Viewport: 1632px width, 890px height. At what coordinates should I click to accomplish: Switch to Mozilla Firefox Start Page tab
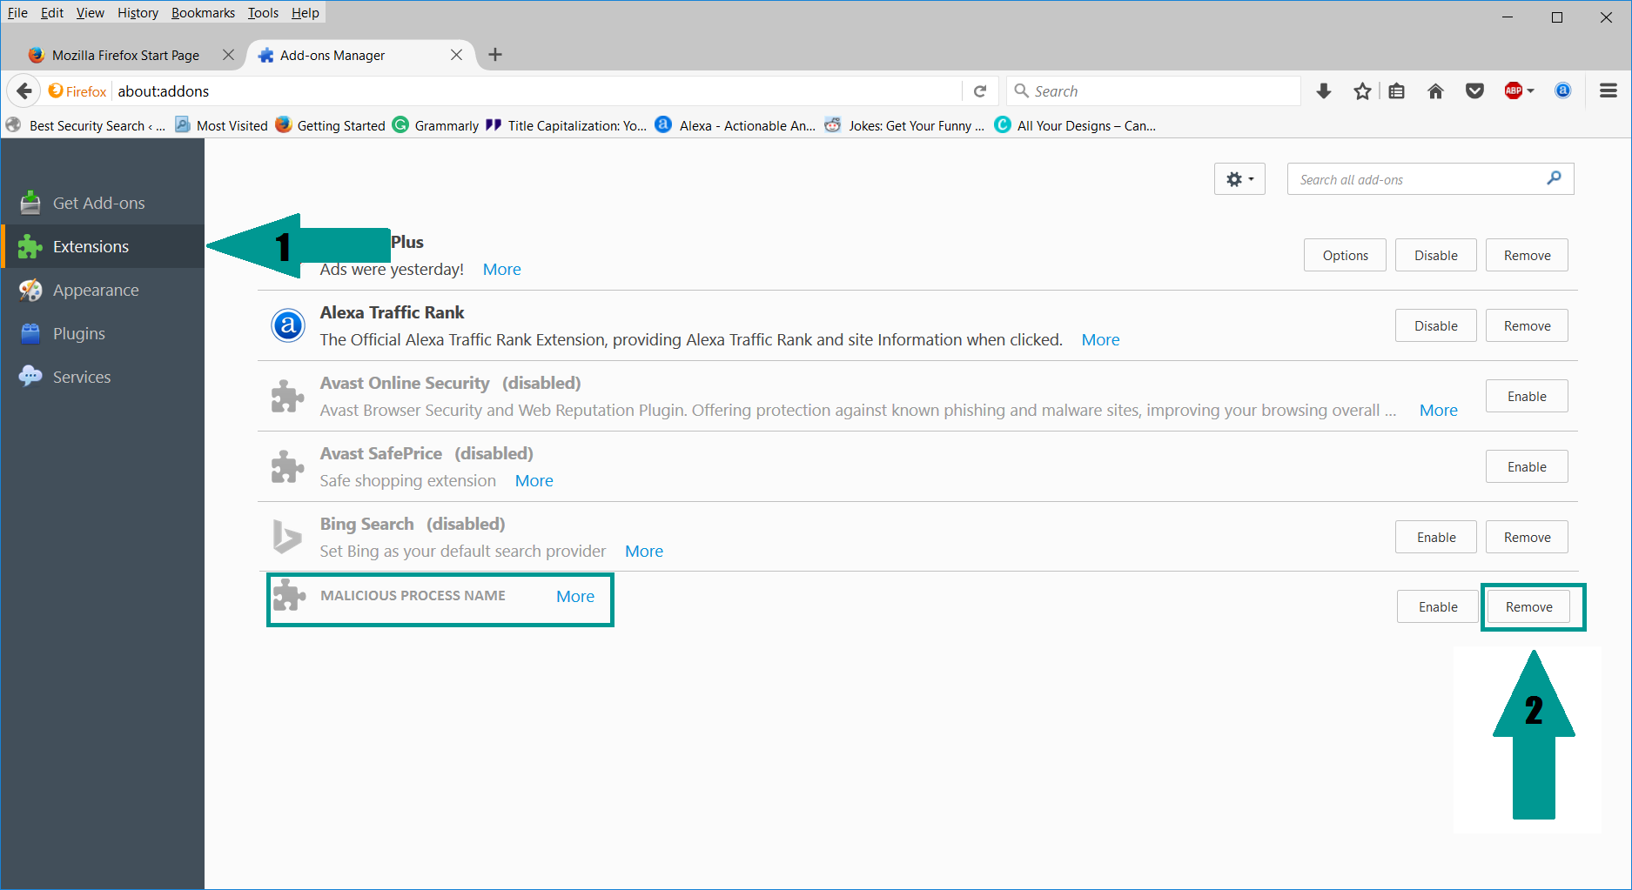(125, 56)
